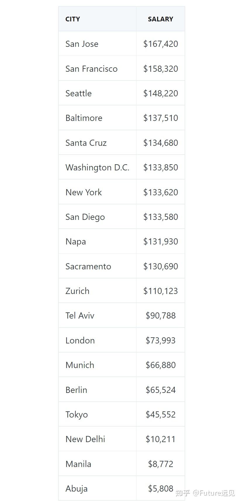Click the $167,420 salary value
This screenshot has width=241, height=503.
pyautogui.click(x=160, y=44)
